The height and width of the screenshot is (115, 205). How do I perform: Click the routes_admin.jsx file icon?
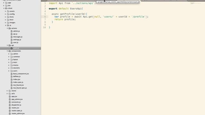pyautogui.click(x=10, y=113)
